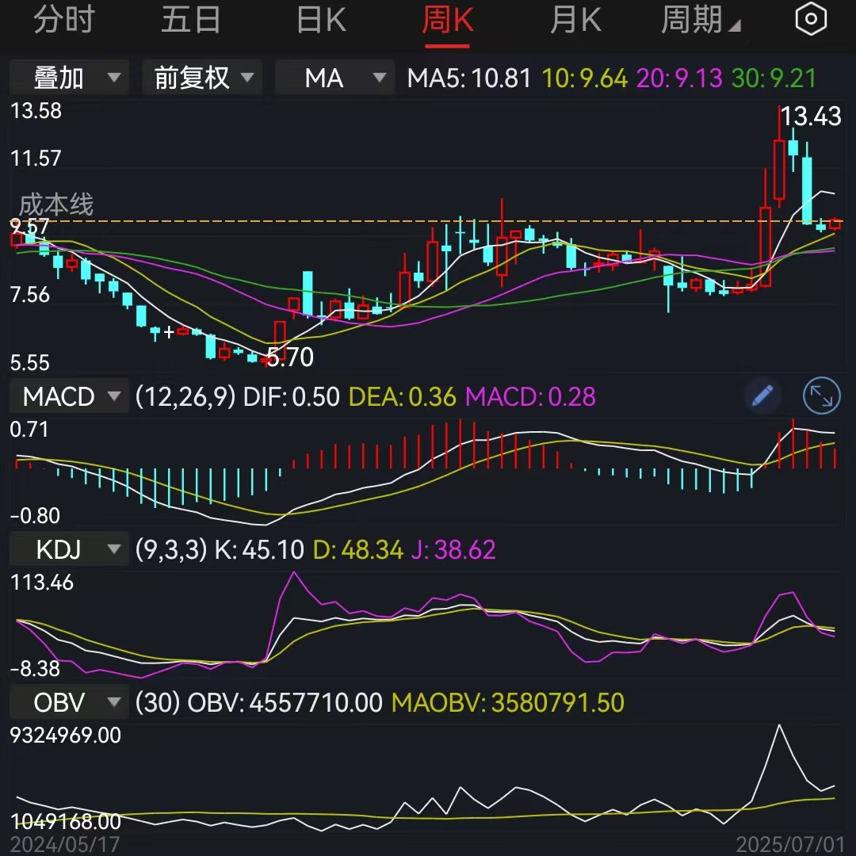Click the 13.43 peak price marker
The image size is (856, 856).
(810, 117)
